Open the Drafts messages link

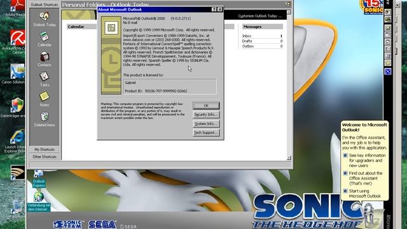pyautogui.click(x=247, y=41)
